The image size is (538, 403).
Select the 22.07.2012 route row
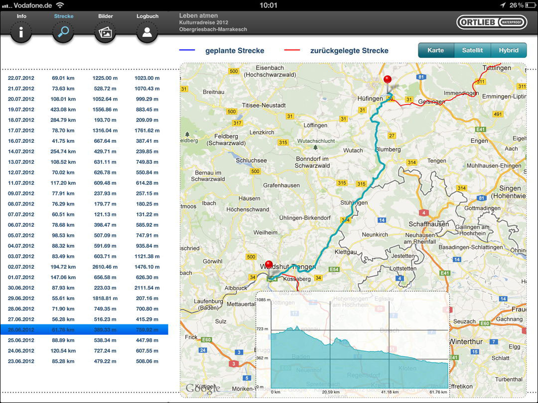[x=84, y=78]
